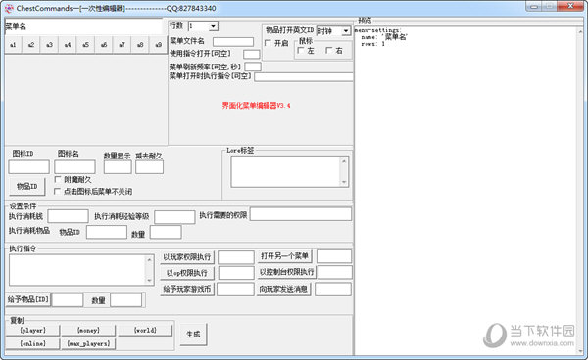The image size is (588, 360).
Task: Copy the {player} placeholder
Action: [x=32, y=330]
